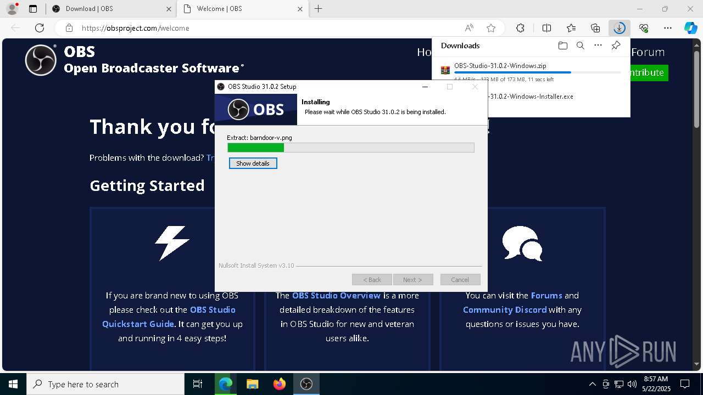Open the Copilot sidebar icon
Image resolution: width=703 pixels, height=395 pixels.
(x=691, y=28)
